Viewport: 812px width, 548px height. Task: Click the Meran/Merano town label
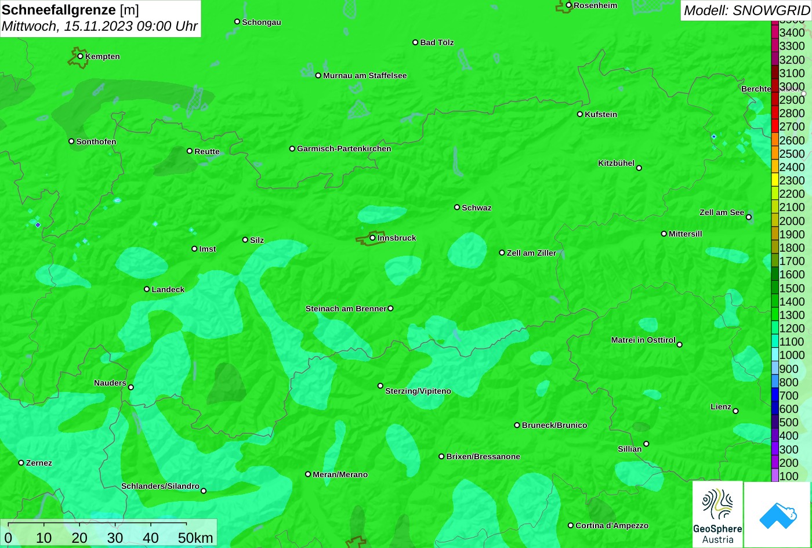coord(340,474)
